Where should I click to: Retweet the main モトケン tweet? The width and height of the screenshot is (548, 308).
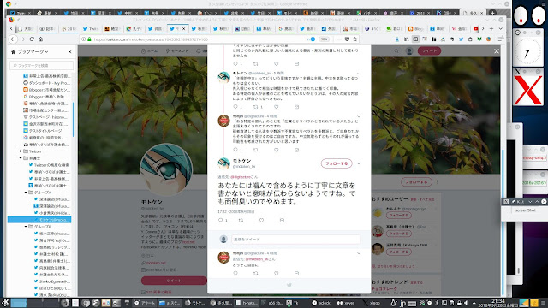pyautogui.click(x=241, y=221)
